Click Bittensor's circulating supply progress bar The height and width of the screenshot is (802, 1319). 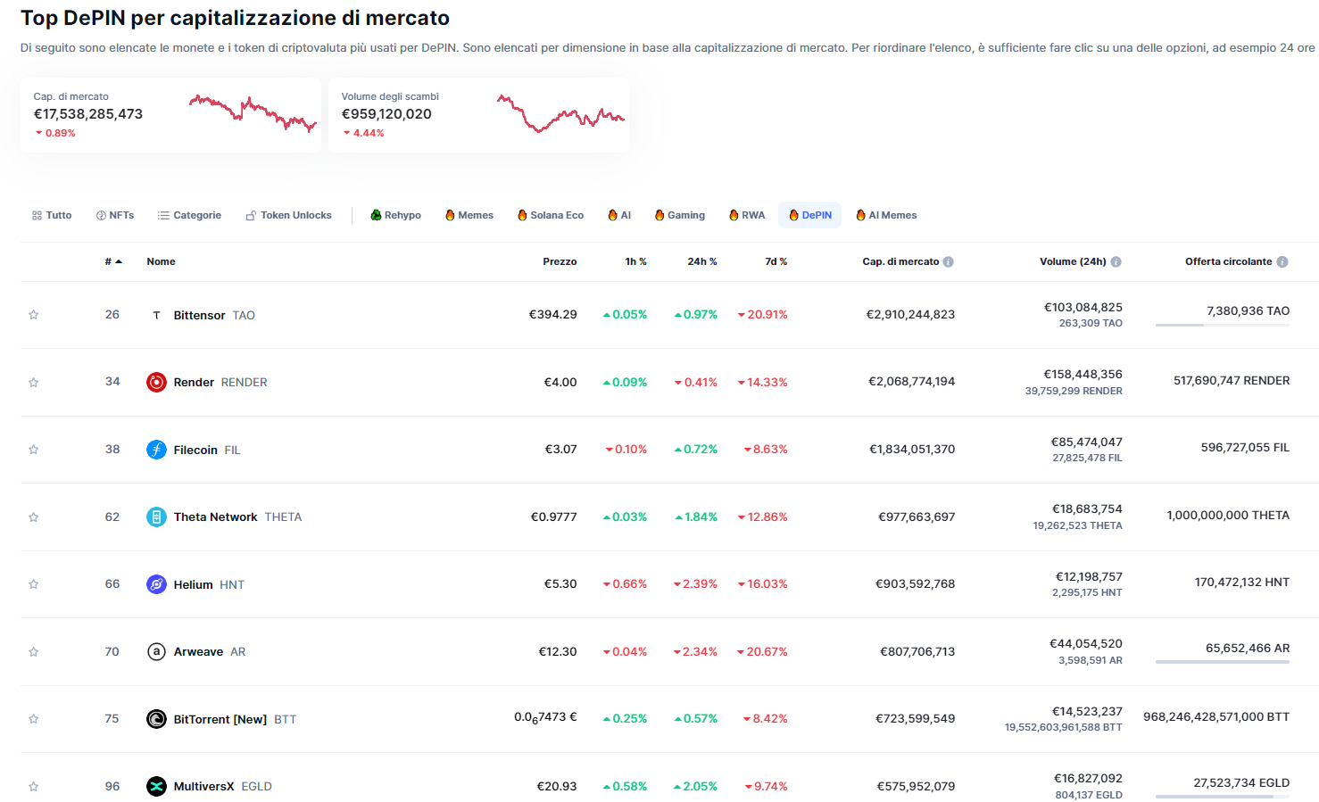click(x=1223, y=325)
